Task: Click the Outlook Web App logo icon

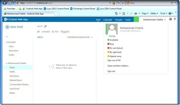Action: (6, 20)
